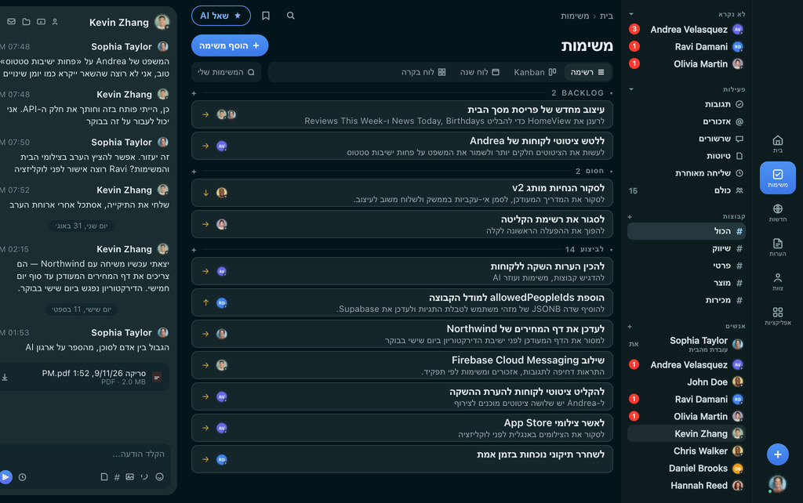Click the add task (הוסף משימה) button
This screenshot has width=803, height=503.
coord(230,45)
